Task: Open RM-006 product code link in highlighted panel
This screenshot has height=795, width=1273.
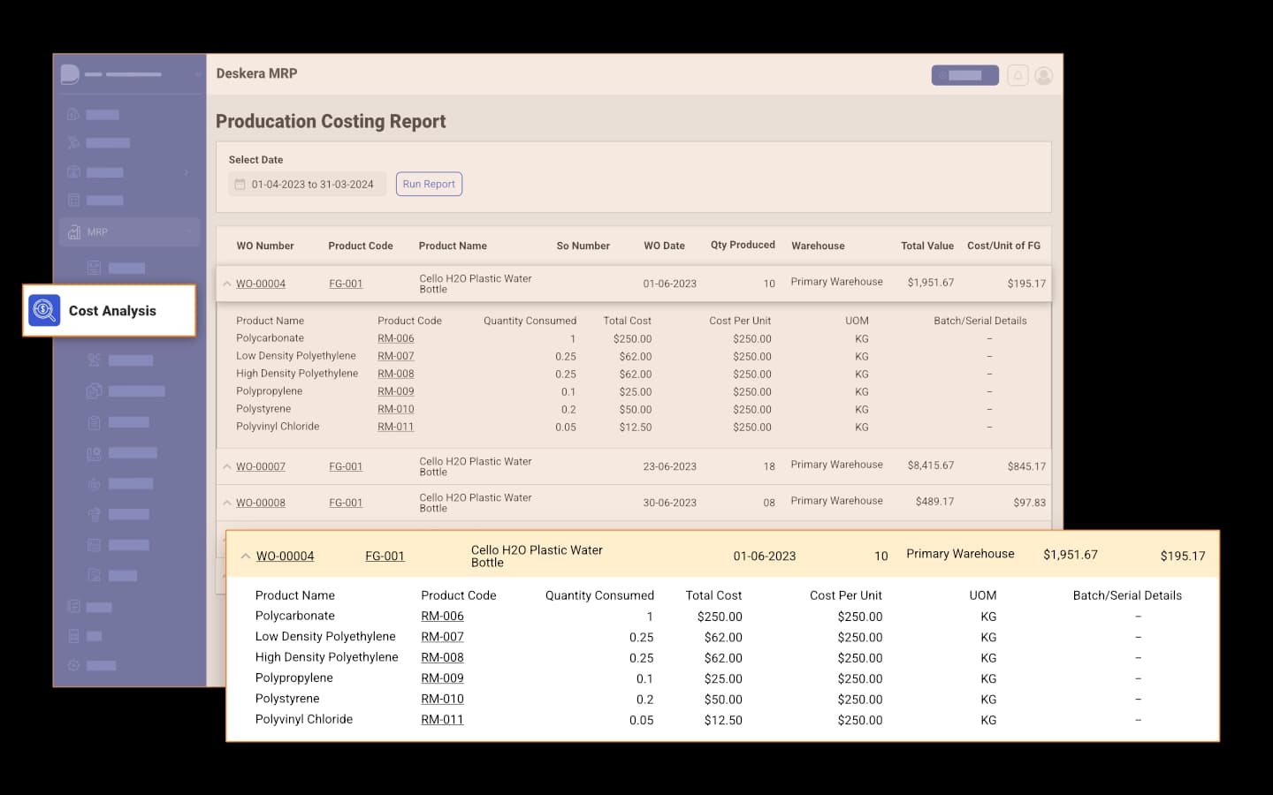Action: pos(442,617)
